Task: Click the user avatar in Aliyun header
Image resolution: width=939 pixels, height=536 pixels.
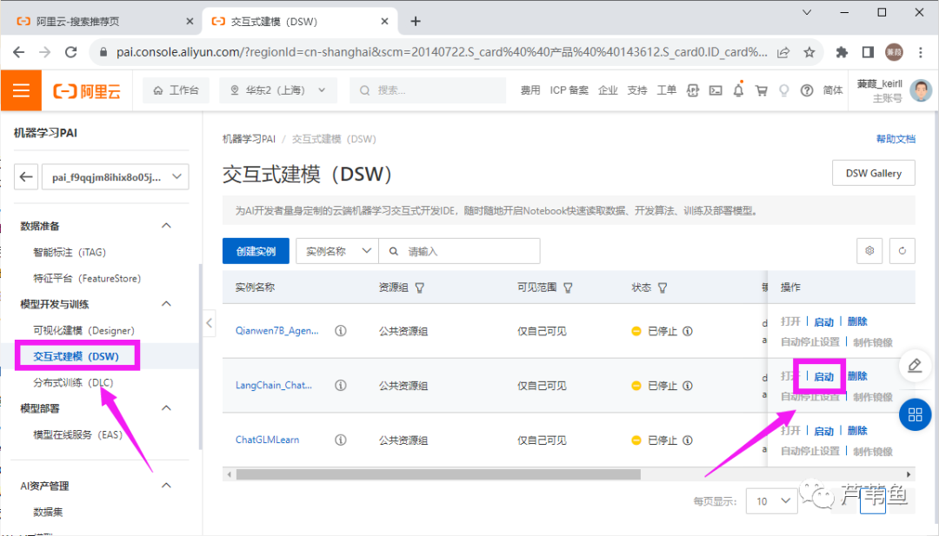Action: pos(921,90)
